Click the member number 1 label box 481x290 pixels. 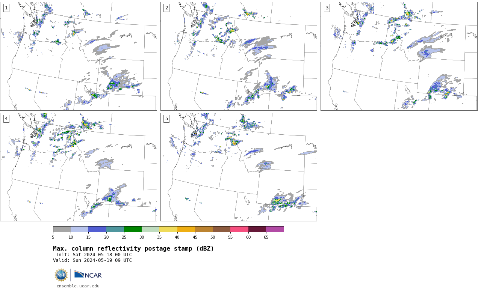click(6, 8)
